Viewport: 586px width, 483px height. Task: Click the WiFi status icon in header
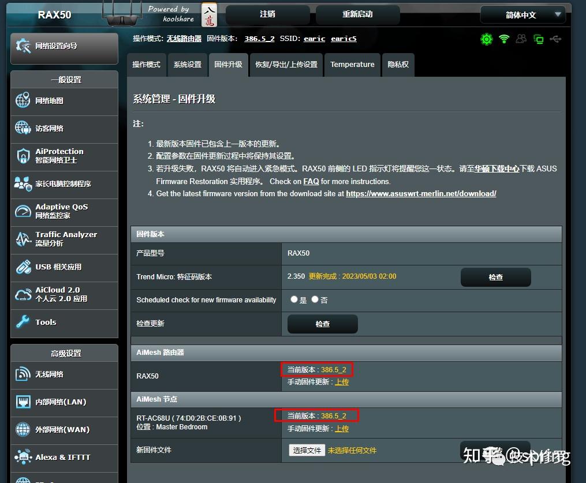pyautogui.click(x=504, y=39)
